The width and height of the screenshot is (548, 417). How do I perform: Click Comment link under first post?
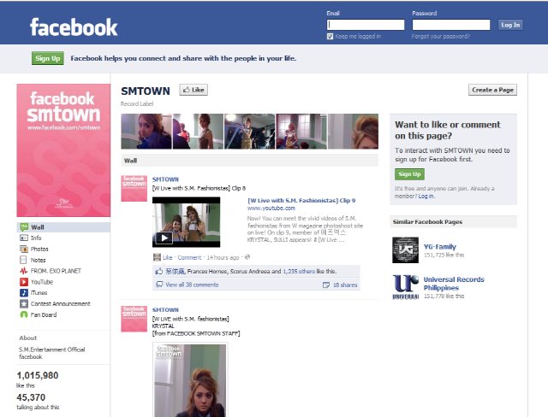coord(189,258)
